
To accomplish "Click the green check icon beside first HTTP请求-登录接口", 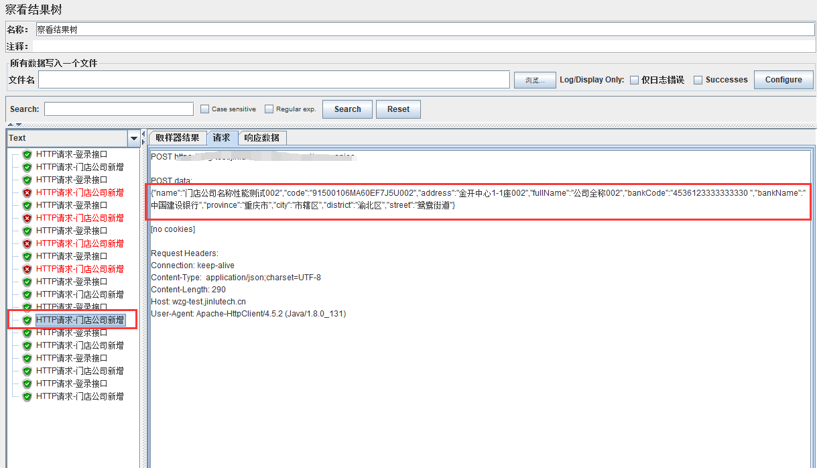I will [27, 154].
